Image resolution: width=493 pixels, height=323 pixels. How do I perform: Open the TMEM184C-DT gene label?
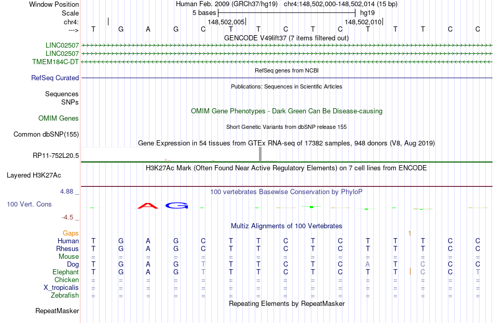pyautogui.click(x=56, y=62)
